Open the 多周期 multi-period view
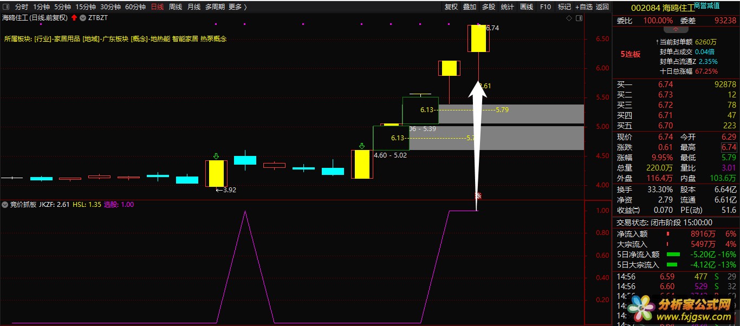Image resolution: width=740 pixels, height=326 pixels. click(215, 7)
